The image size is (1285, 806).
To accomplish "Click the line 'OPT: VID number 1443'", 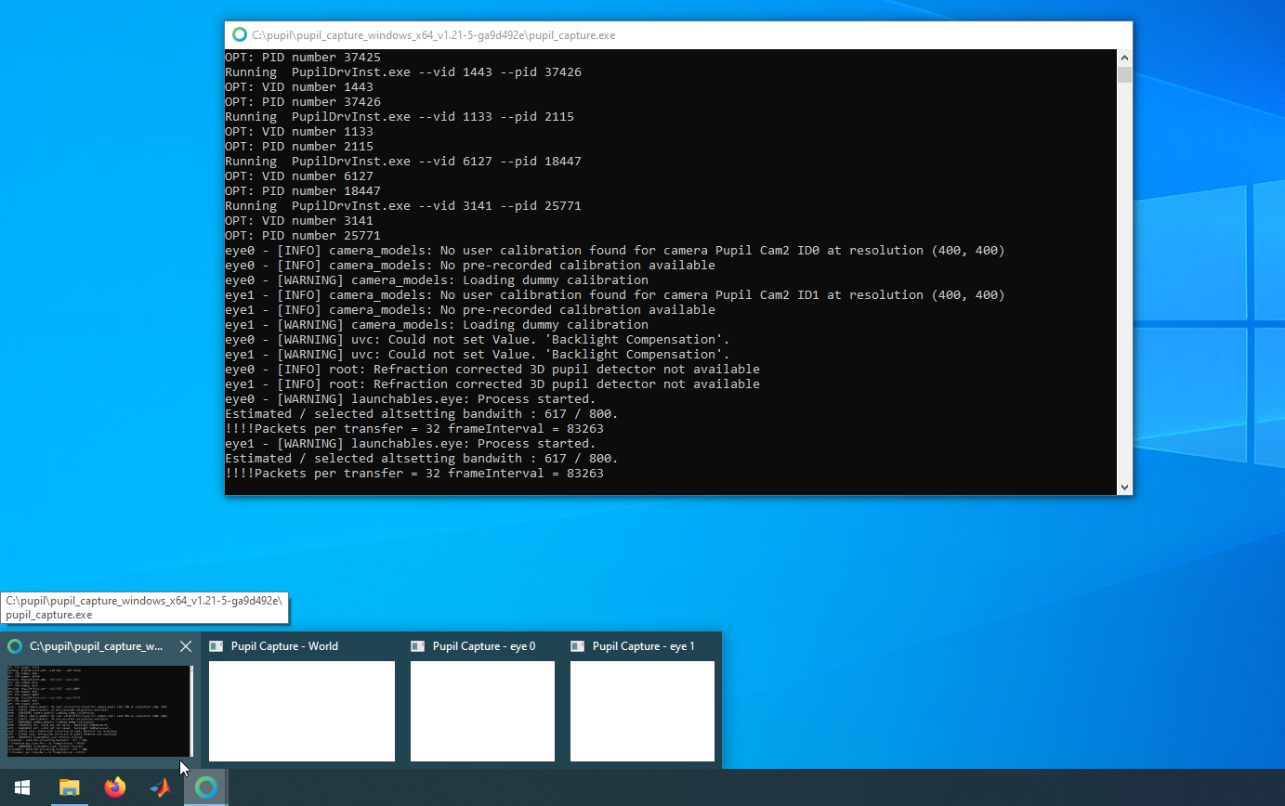I will (299, 86).
